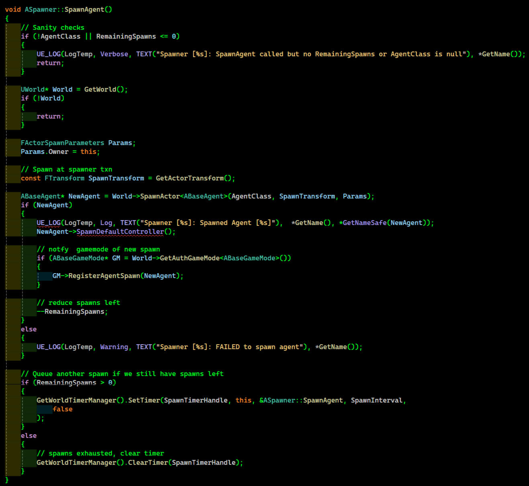Click the underlined "SpawnDefaultController" call
Image resolution: width=529 pixels, height=486 pixels.
120,232
